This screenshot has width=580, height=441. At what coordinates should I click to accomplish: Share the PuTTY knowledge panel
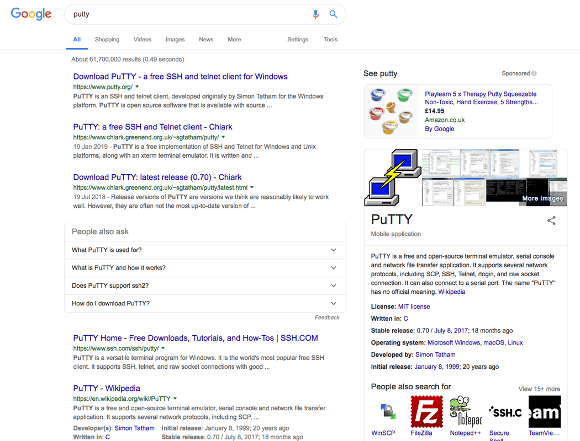tap(551, 220)
